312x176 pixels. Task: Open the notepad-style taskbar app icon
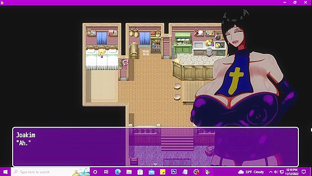click(x=185, y=172)
